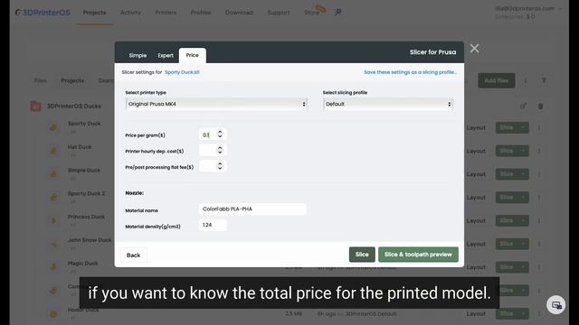Adjust Printer hourly dep. cost stepper
This screenshot has width=579, height=325.
pos(220,150)
